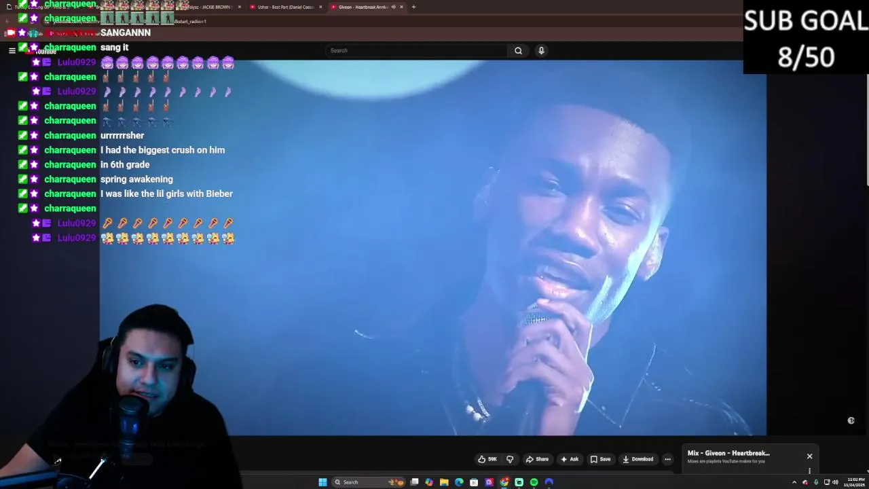Open more actions three-dot menu

coord(667,459)
